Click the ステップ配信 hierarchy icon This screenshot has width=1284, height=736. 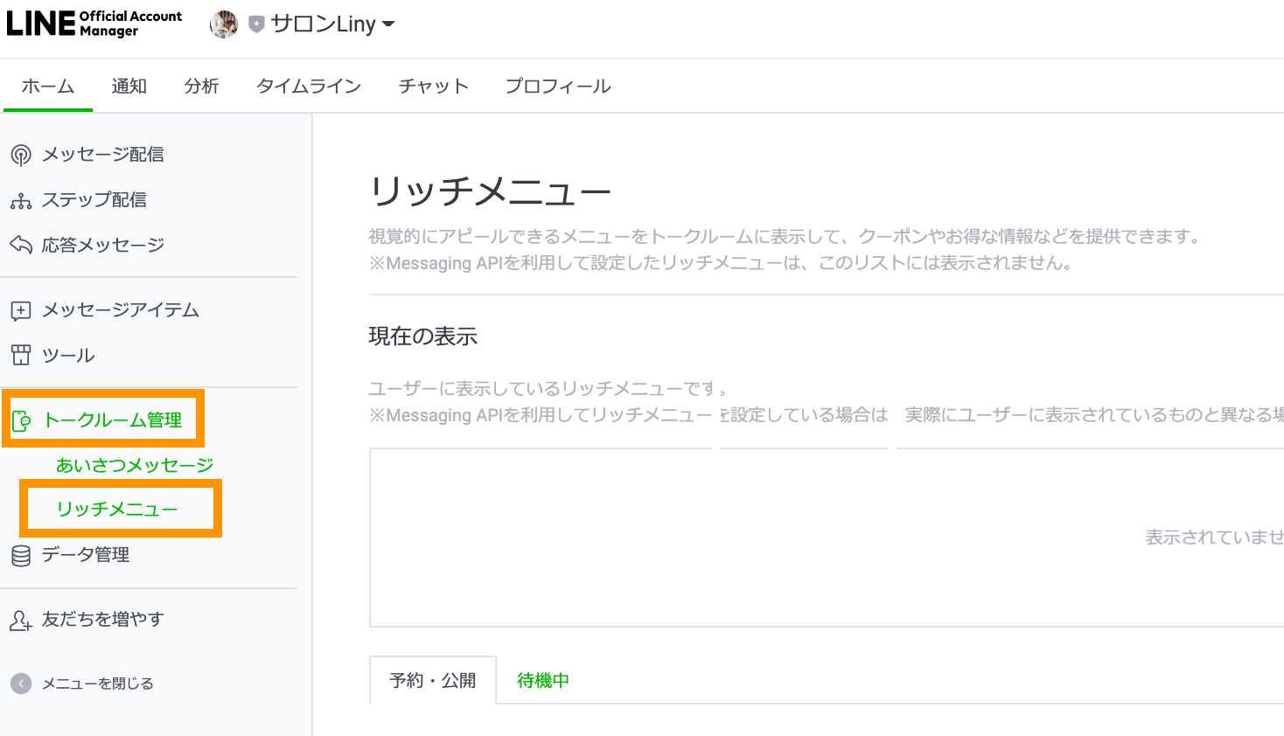pyautogui.click(x=21, y=201)
